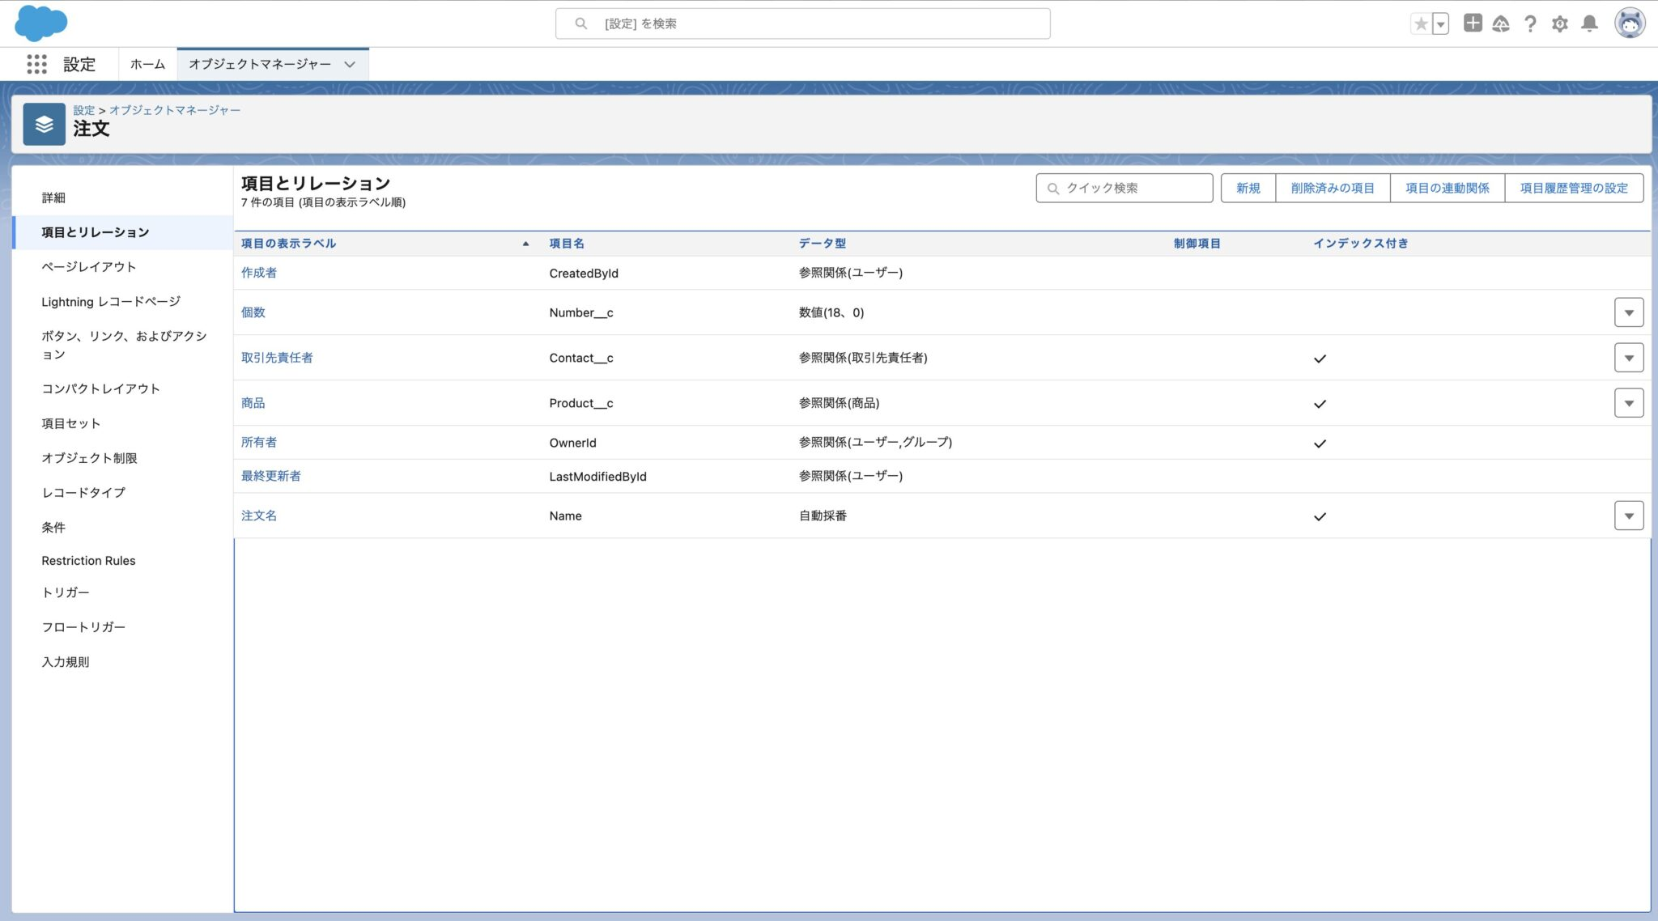Expand the actions menu for 商品 row
The height and width of the screenshot is (921, 1658).
coord(1628,403)
